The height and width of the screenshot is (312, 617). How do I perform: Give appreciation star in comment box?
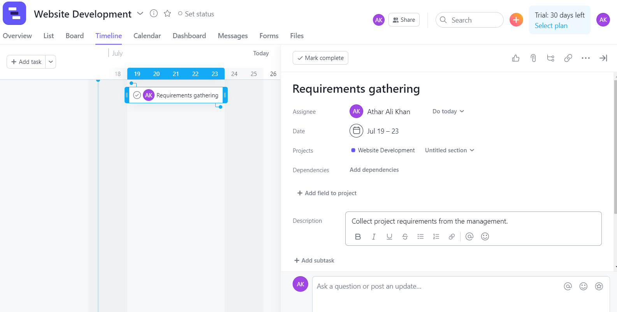pyautogui.click(x=599, y=286)
